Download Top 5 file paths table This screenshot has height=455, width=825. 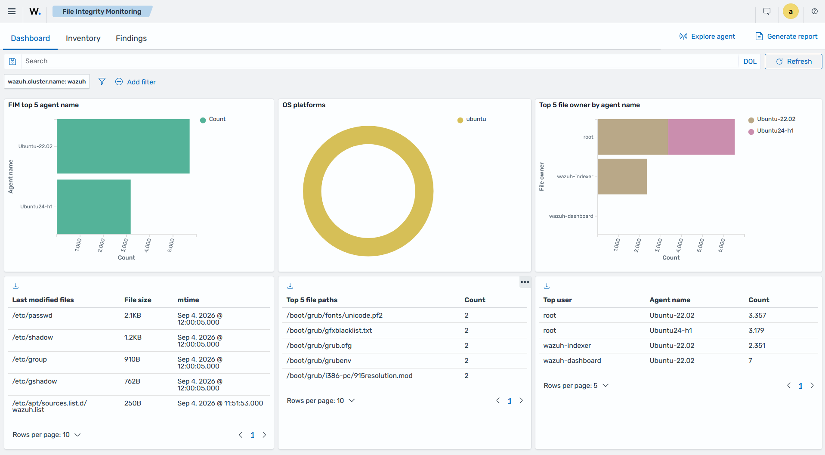click(x=290, y=286)
